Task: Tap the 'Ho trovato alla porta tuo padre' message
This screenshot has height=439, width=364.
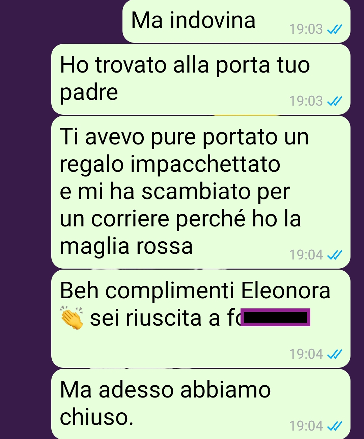Action: [x=201, y=79]
